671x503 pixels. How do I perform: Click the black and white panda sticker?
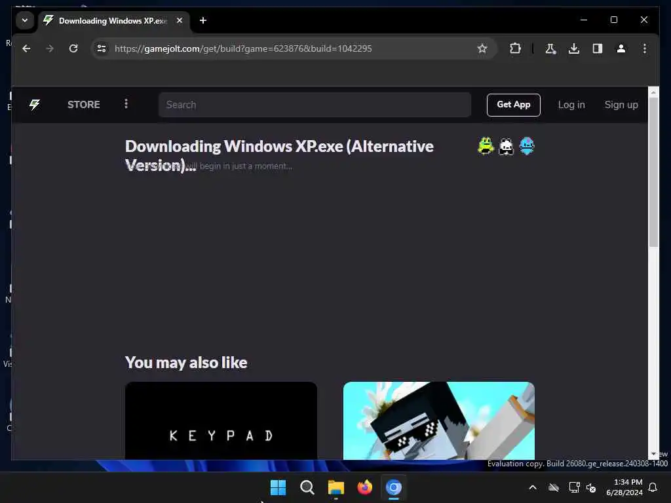[506, 146]
